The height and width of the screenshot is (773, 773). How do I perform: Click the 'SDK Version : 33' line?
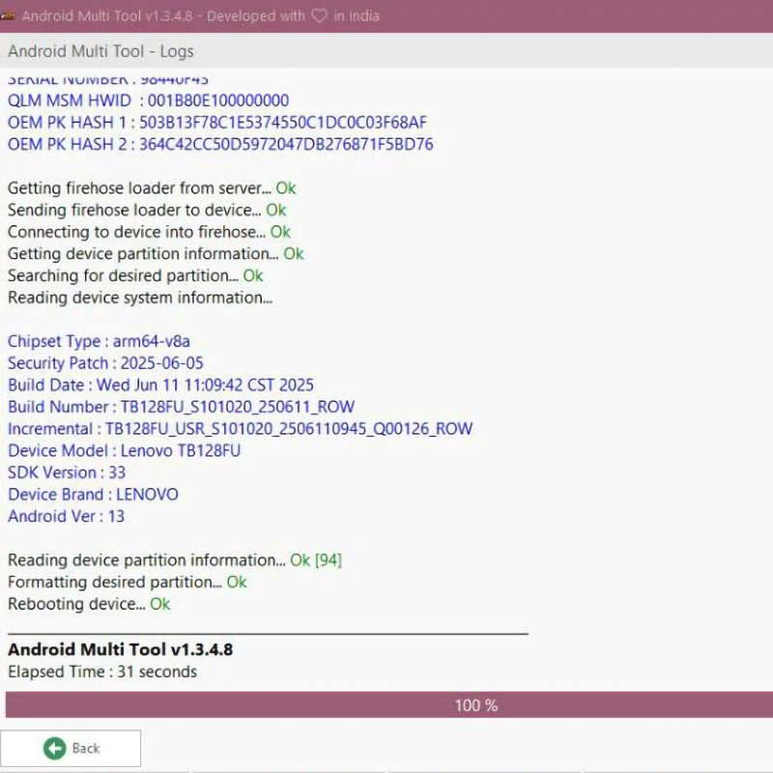67,472
